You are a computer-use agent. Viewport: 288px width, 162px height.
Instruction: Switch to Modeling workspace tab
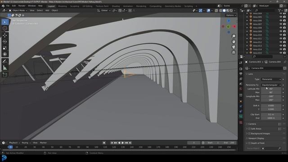63,6
